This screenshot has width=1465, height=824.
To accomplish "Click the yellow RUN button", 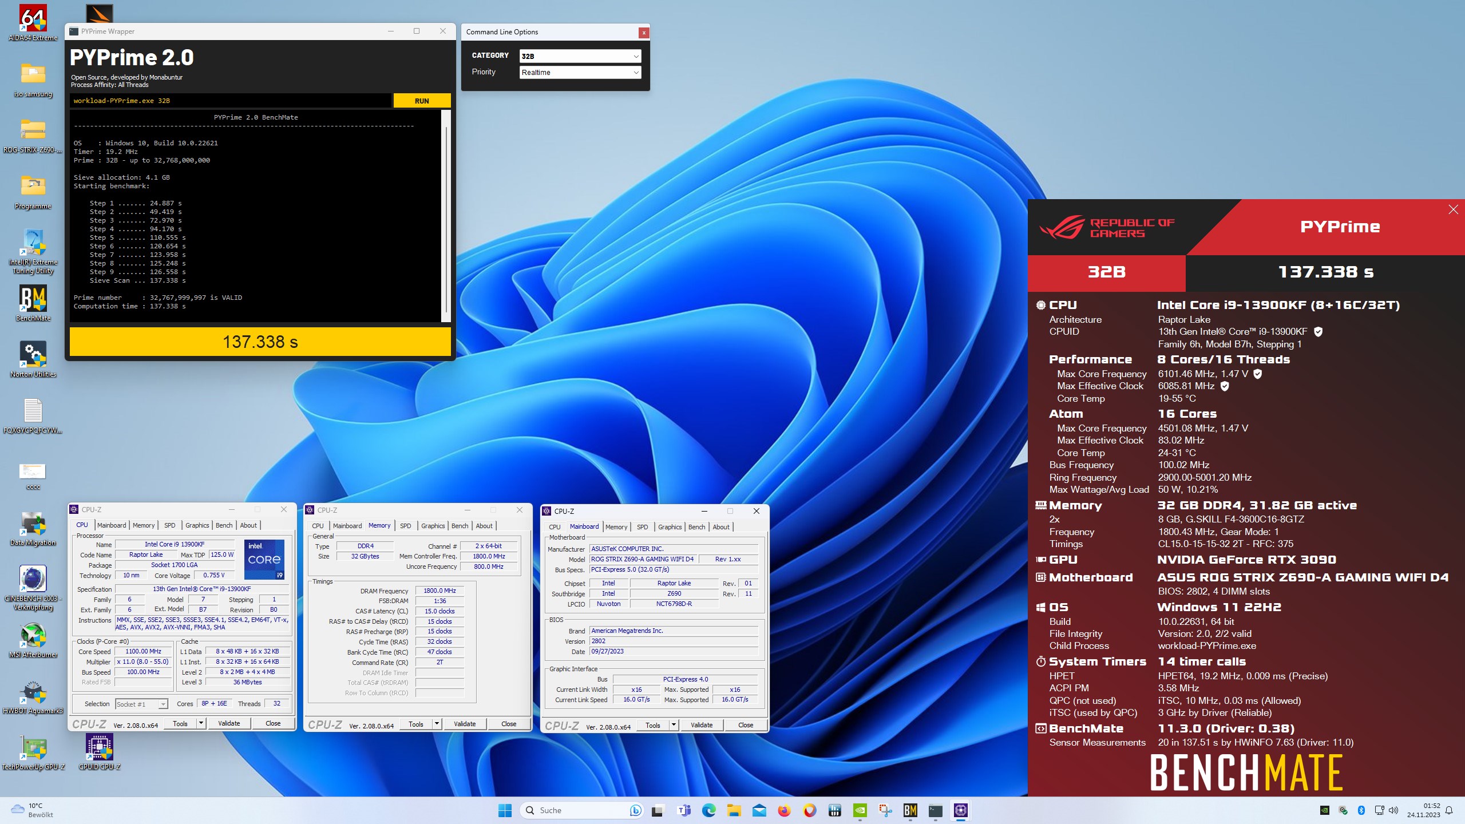I will [x=422, y=101].
